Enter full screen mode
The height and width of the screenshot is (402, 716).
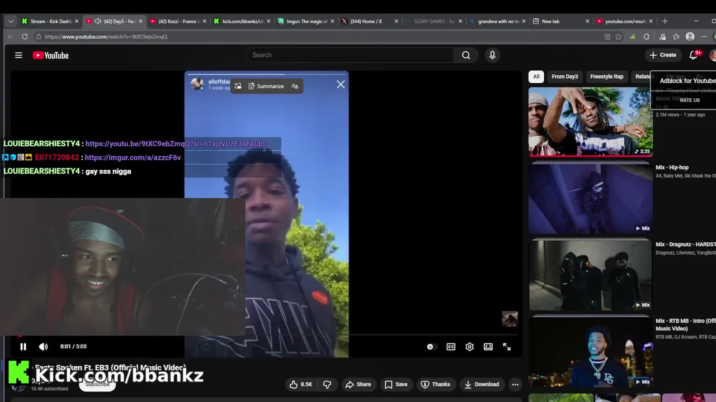coord(507,347)
